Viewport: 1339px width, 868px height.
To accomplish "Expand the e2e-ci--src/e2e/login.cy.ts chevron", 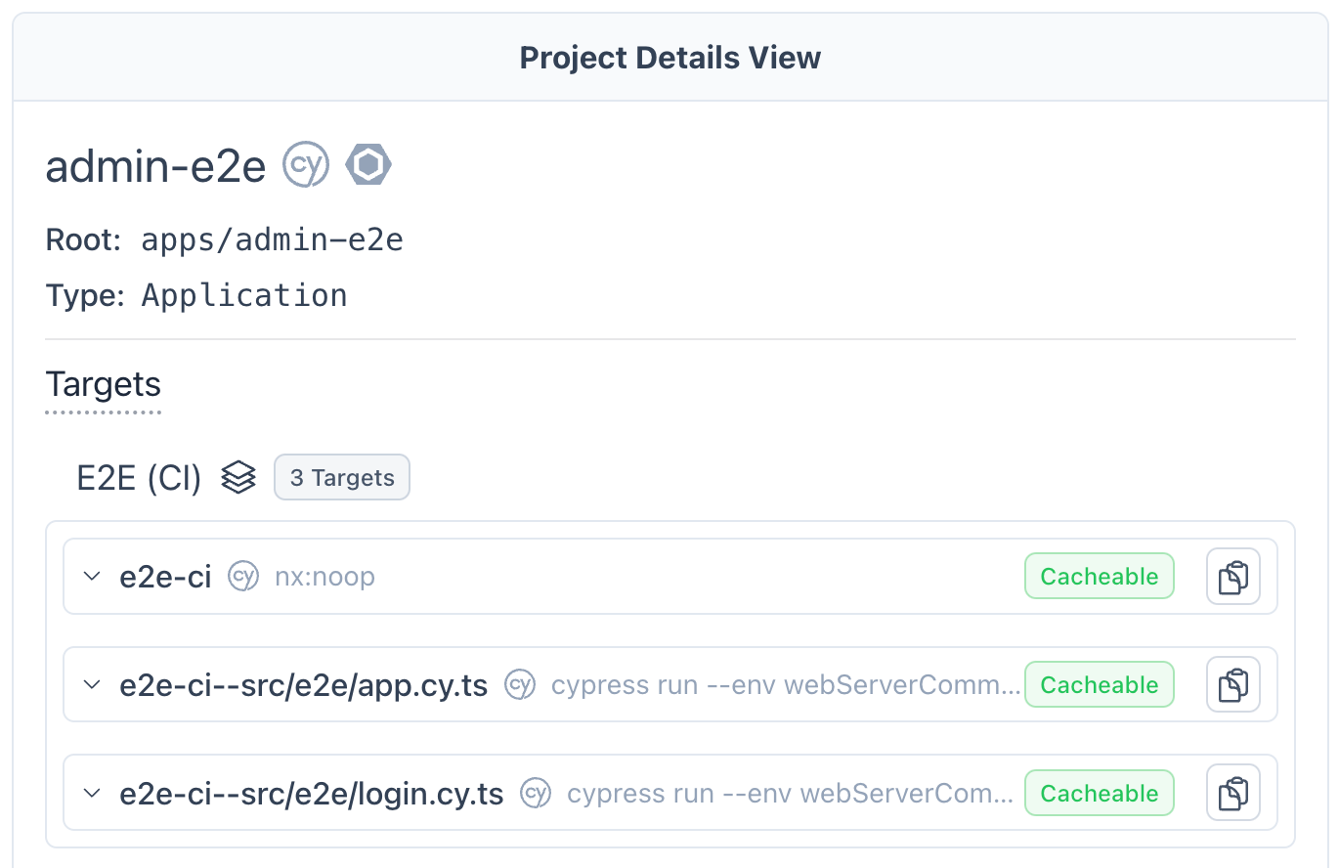I will click(x=92, y=793).
